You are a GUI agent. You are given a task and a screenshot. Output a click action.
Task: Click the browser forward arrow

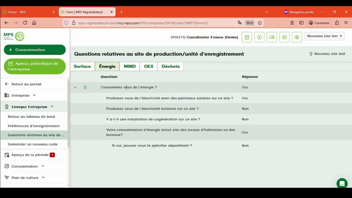coord(16,23)
